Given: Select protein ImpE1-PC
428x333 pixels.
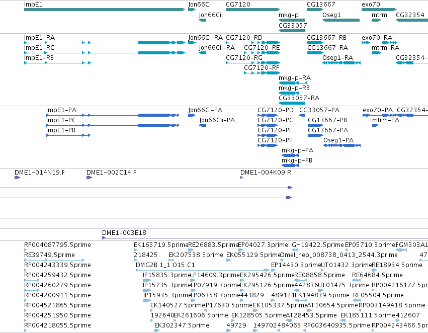Looking at the screenshot, I should pyautogui.click(x=113, y=125).
